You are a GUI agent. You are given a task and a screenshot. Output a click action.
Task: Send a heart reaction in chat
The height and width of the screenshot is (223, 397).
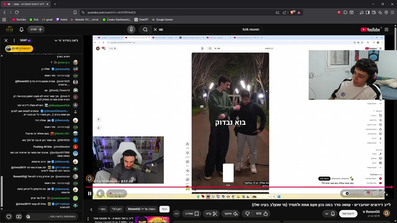pos(9,216)
